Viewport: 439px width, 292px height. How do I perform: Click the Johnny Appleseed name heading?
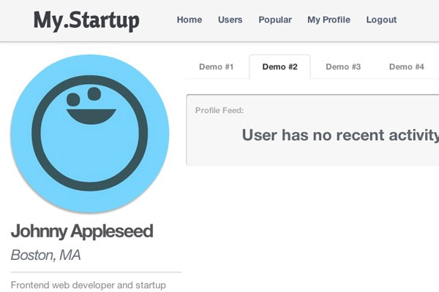click(x=82, y=231)
